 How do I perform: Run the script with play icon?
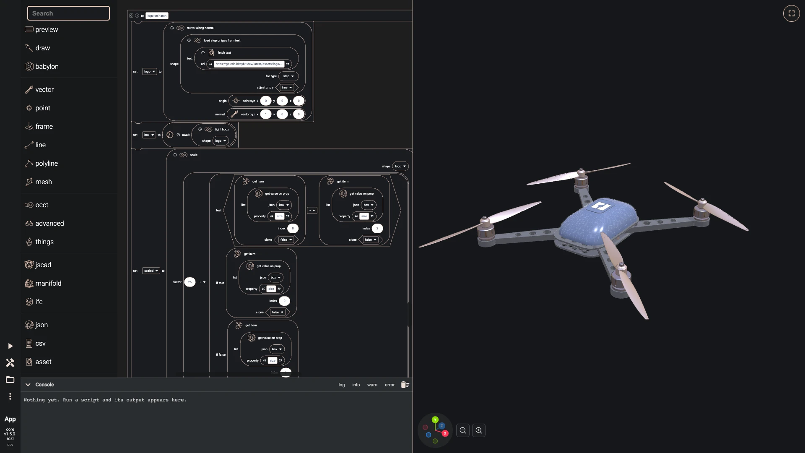[10, 346]
